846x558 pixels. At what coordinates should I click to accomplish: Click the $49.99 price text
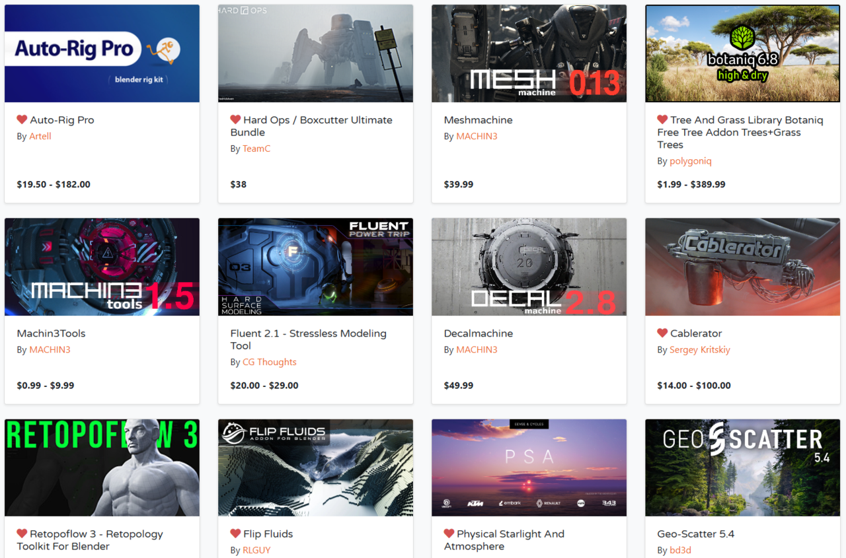[x=459, y=385]
